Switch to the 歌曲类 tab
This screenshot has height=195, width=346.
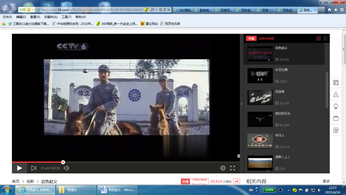(x=204, y=10)
